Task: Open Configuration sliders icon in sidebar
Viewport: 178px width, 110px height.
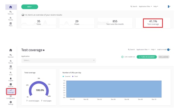Action: pos(11,97)
